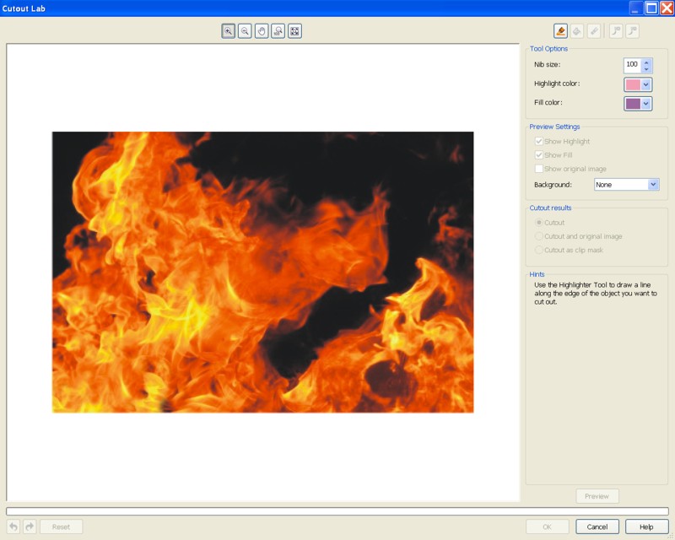This screenshot has width=675, height=540.
Task: Close the Cutout Lab window
Action: [x=667, y=8]
